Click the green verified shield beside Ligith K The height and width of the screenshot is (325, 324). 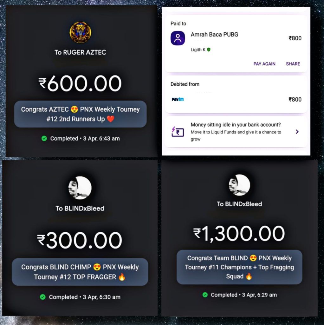click(x=209, y=50)
